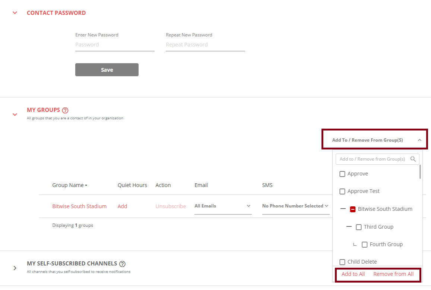431x290 pixels.
Task: Toggle the Bitwise South Stadium checkbox
Action: click(353, 209)
